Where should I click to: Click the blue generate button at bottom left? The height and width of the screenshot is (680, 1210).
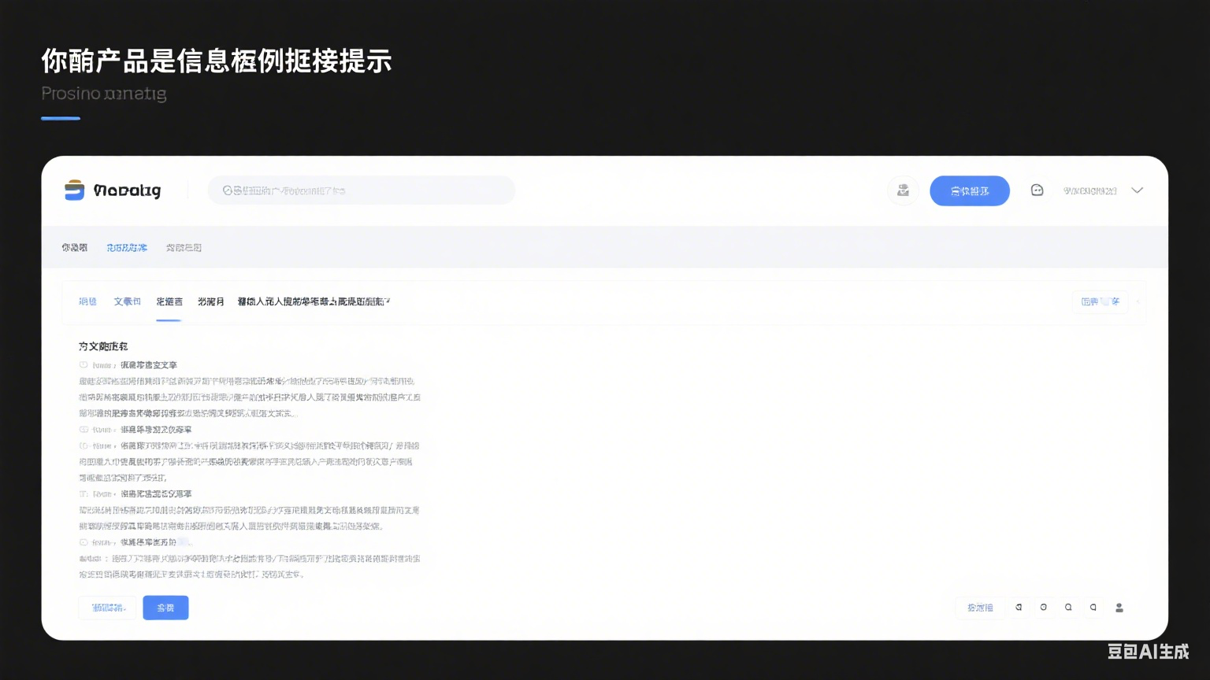pyautogui.click(x=165, y=607)
